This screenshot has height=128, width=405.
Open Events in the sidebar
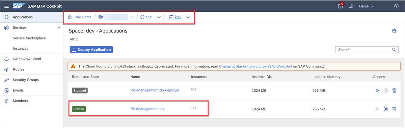tap(18, 90)
